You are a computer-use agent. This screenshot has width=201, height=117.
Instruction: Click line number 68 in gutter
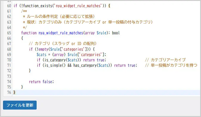pos(9,49)
